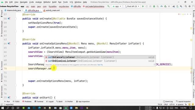
Task: Switch to activity_main.xml tab
Action: point(52,10)
